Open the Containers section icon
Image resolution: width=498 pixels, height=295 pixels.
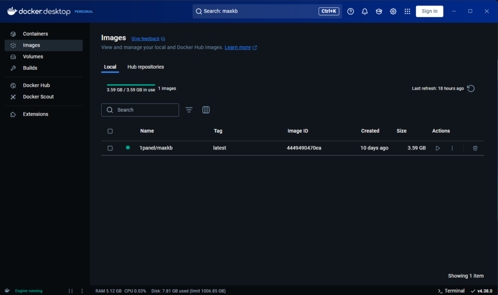(13, 34)
